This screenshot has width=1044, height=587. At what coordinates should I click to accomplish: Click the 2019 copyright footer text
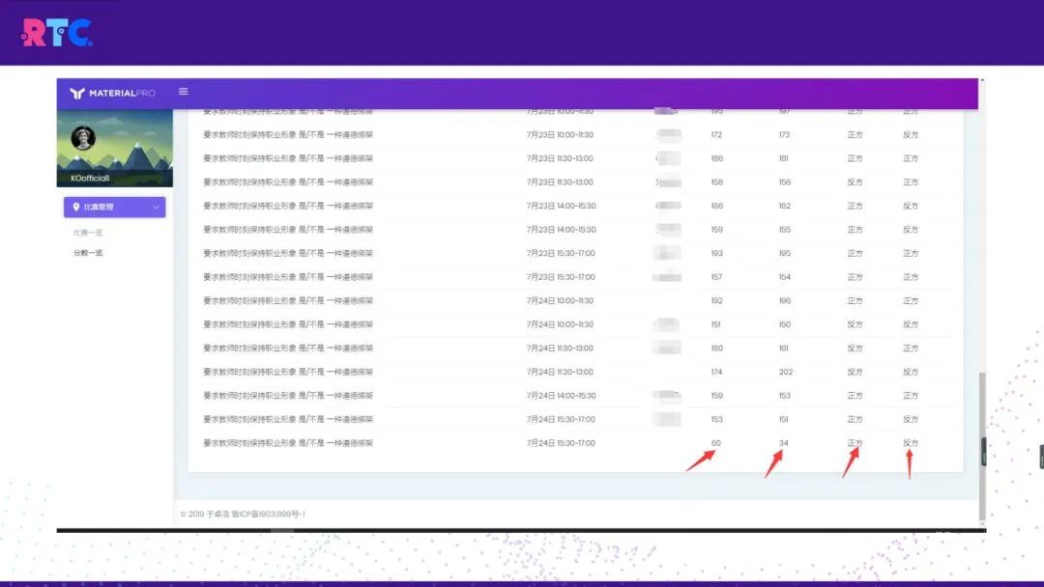point(243,514)
